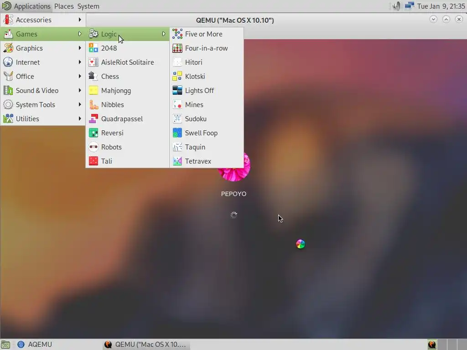
Task: Expand the Games submenu arrow
Action: [80, 34]
